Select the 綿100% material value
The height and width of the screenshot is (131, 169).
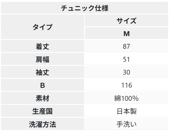(127, 99)
